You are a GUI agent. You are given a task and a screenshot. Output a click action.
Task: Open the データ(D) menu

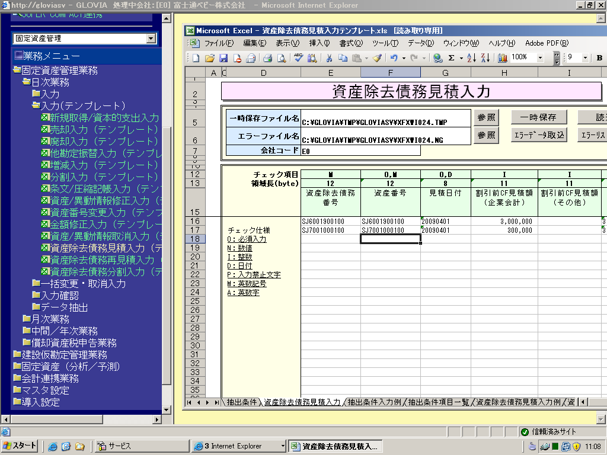click(x=421, y=43)
